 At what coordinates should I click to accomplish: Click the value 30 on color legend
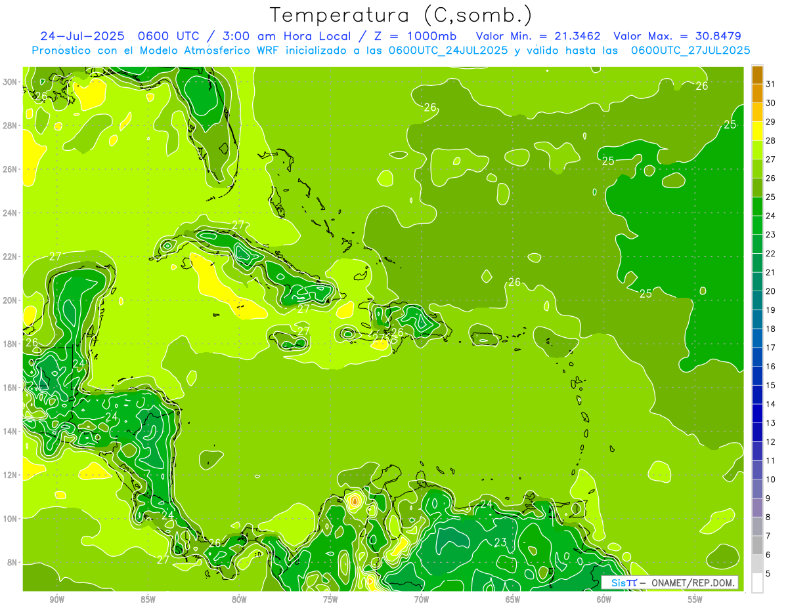click(771, 103)
